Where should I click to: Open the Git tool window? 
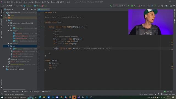7,92
